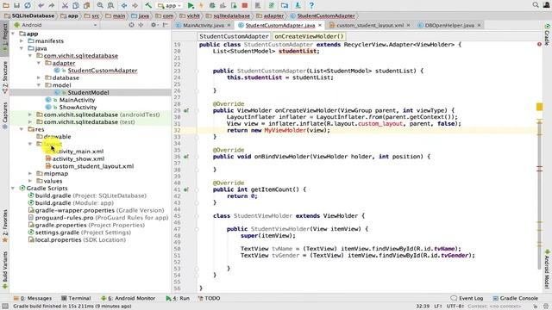The image size is (552, 310).
Task: Expand the mipmap folder
Action: click(30, 174)
